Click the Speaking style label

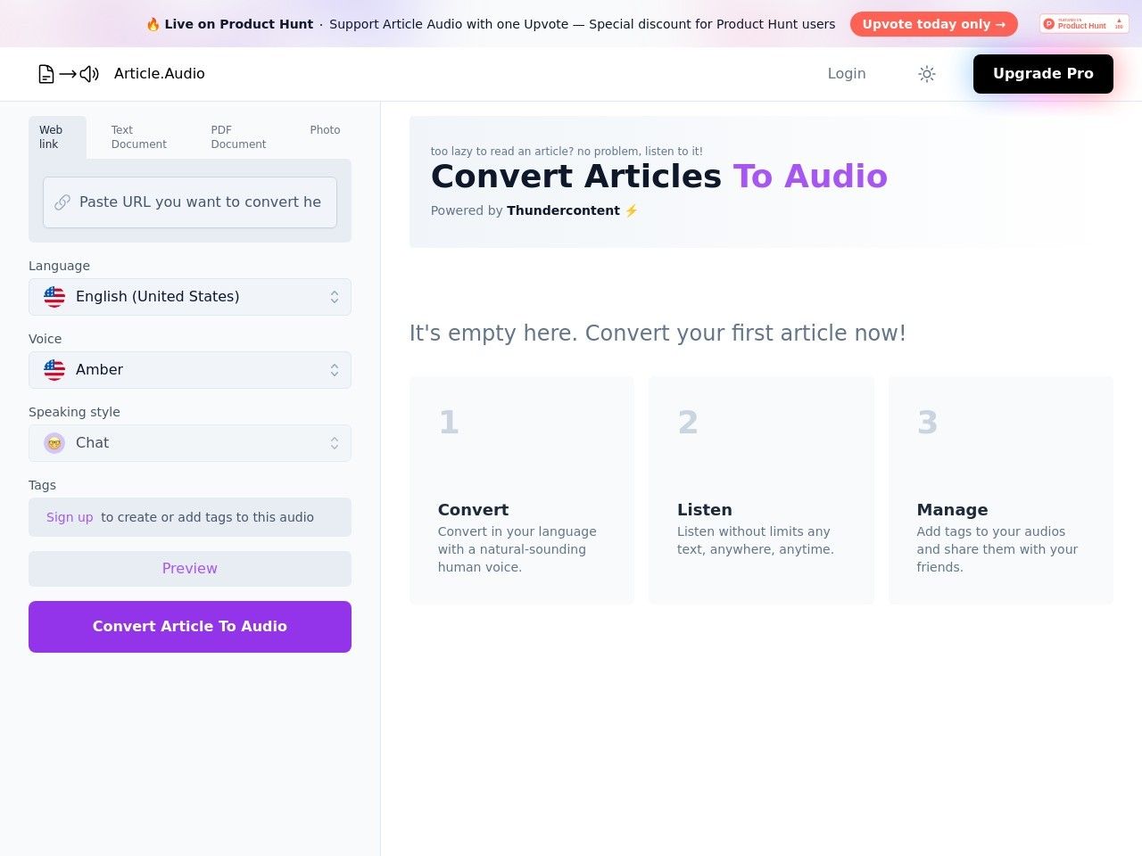[x=74, y=412]
